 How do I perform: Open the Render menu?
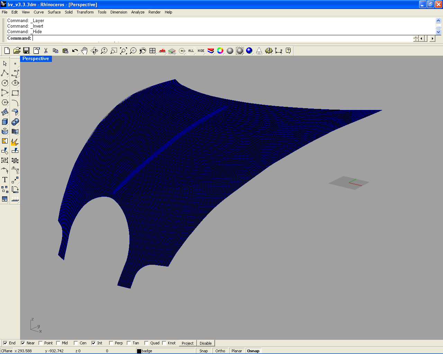tap(155, 12)
